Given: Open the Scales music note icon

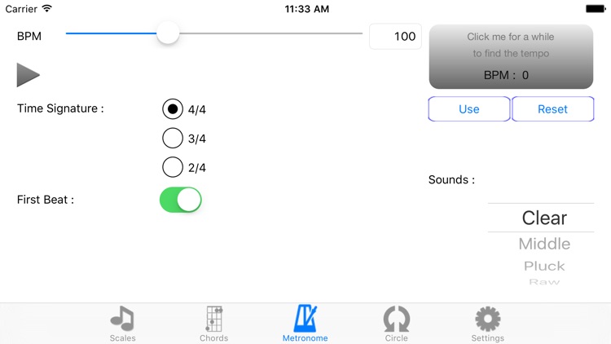Looking at the screenshot, I should point(122,318).
